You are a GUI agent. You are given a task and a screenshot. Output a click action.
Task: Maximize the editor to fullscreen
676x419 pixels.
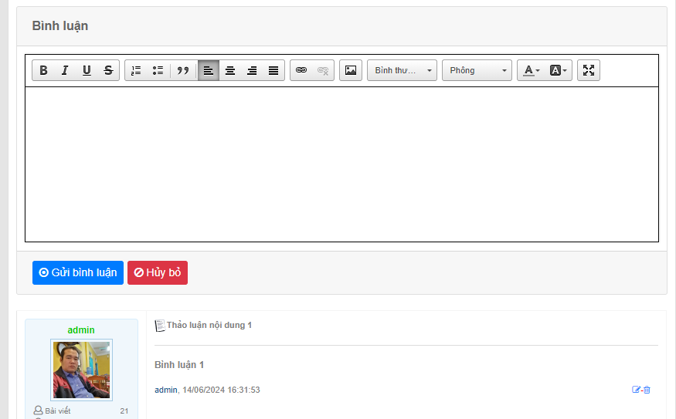click(x=589, y=70)
